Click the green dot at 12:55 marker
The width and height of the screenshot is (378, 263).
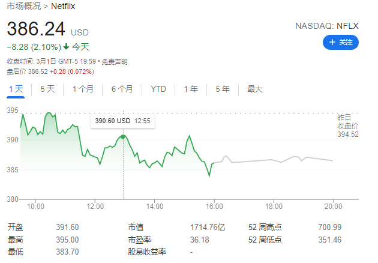click(x=123, y=137)
